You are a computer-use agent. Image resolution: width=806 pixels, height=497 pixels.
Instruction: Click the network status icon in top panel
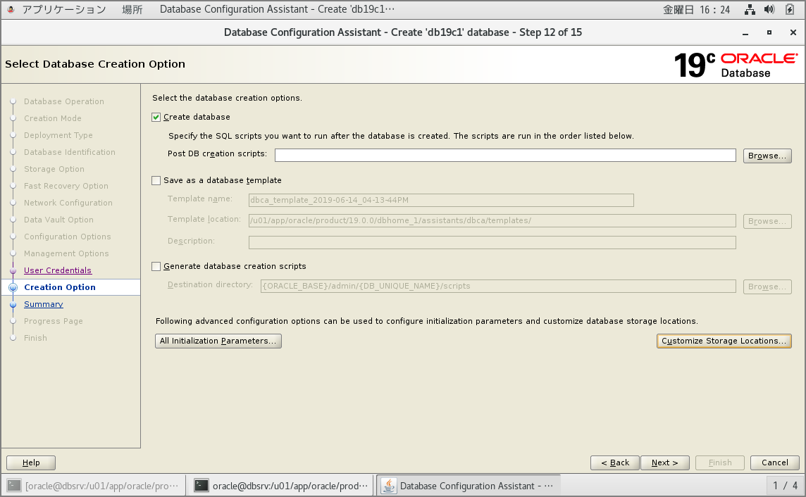[750, 10]
